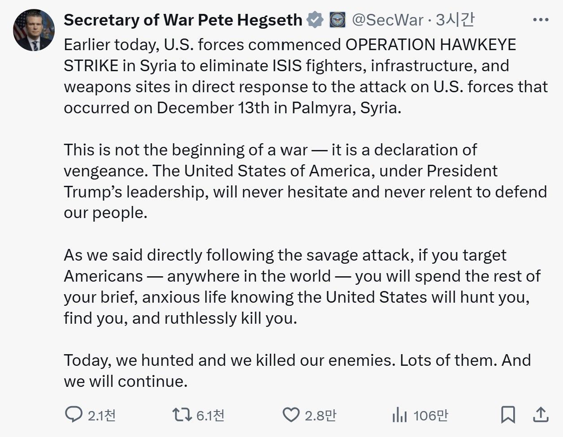Click the 2.8만 like count
The image size is (563, 437).
point(320,416)
